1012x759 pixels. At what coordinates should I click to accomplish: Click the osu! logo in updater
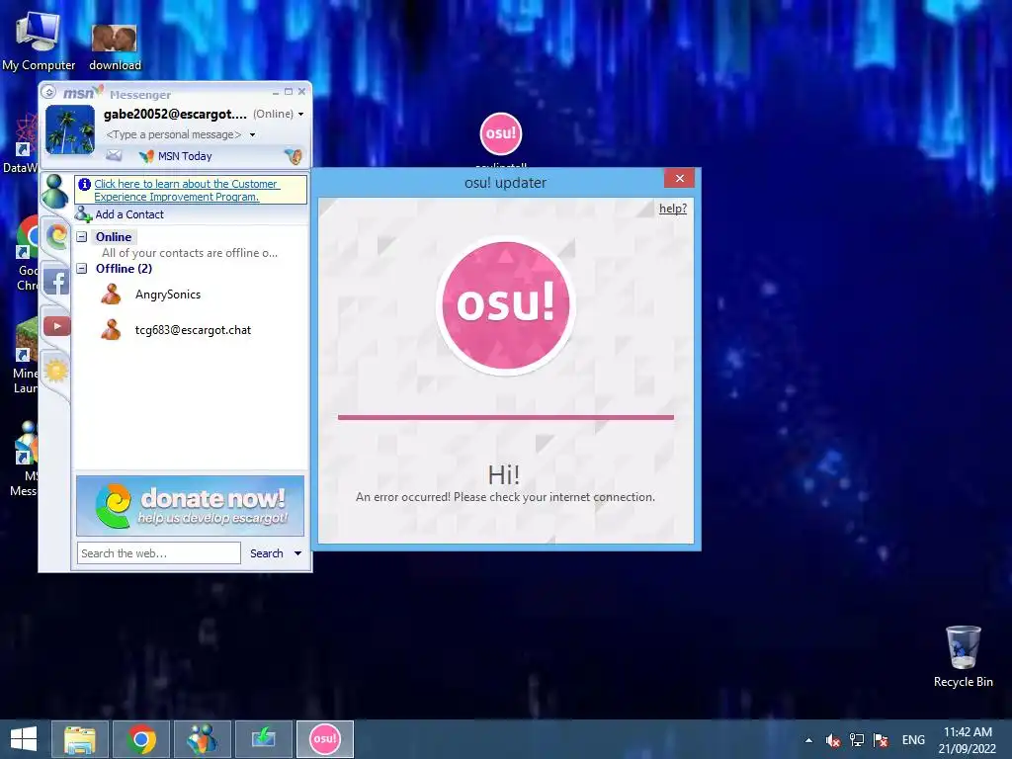click(x=505, y=304)
